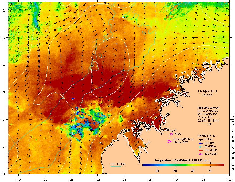Click the '-16' latitude axis label
Screen dimensions: 235x182
tap(2, 120)
